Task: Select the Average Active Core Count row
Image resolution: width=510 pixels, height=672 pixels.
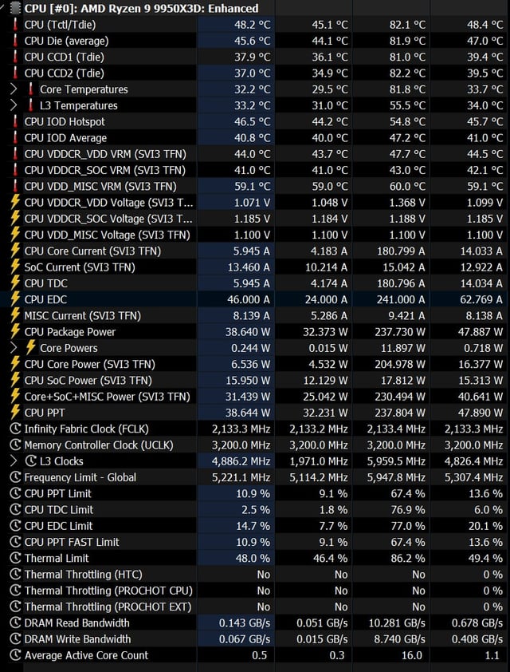Action: pos(255,655)
